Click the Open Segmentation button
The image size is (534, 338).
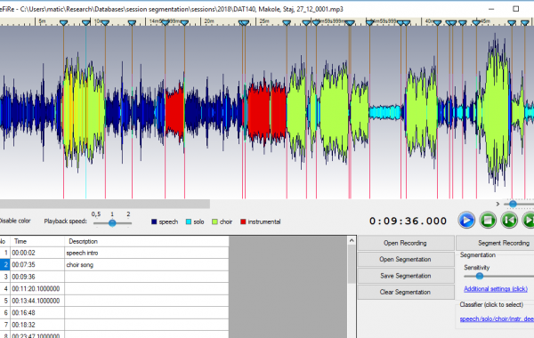pyautogui.click(x=405, y=260)
